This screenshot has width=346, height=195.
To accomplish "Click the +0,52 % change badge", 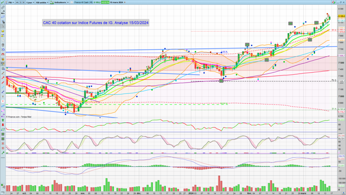I will point(105,2).
